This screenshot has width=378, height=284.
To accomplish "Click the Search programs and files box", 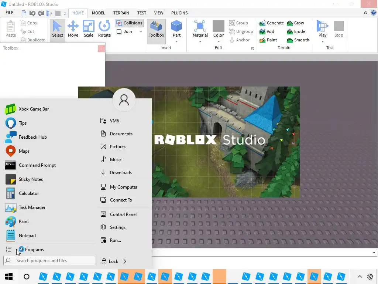I will click(x=49, y=261).
